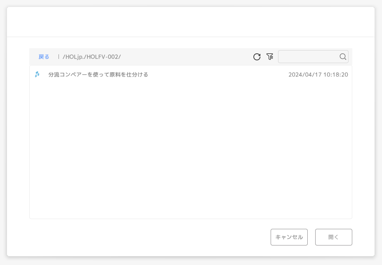Filter the file list with funnel icon
Image resolution: width=382 pixels, height=265 pixels.
click(270, 57)
